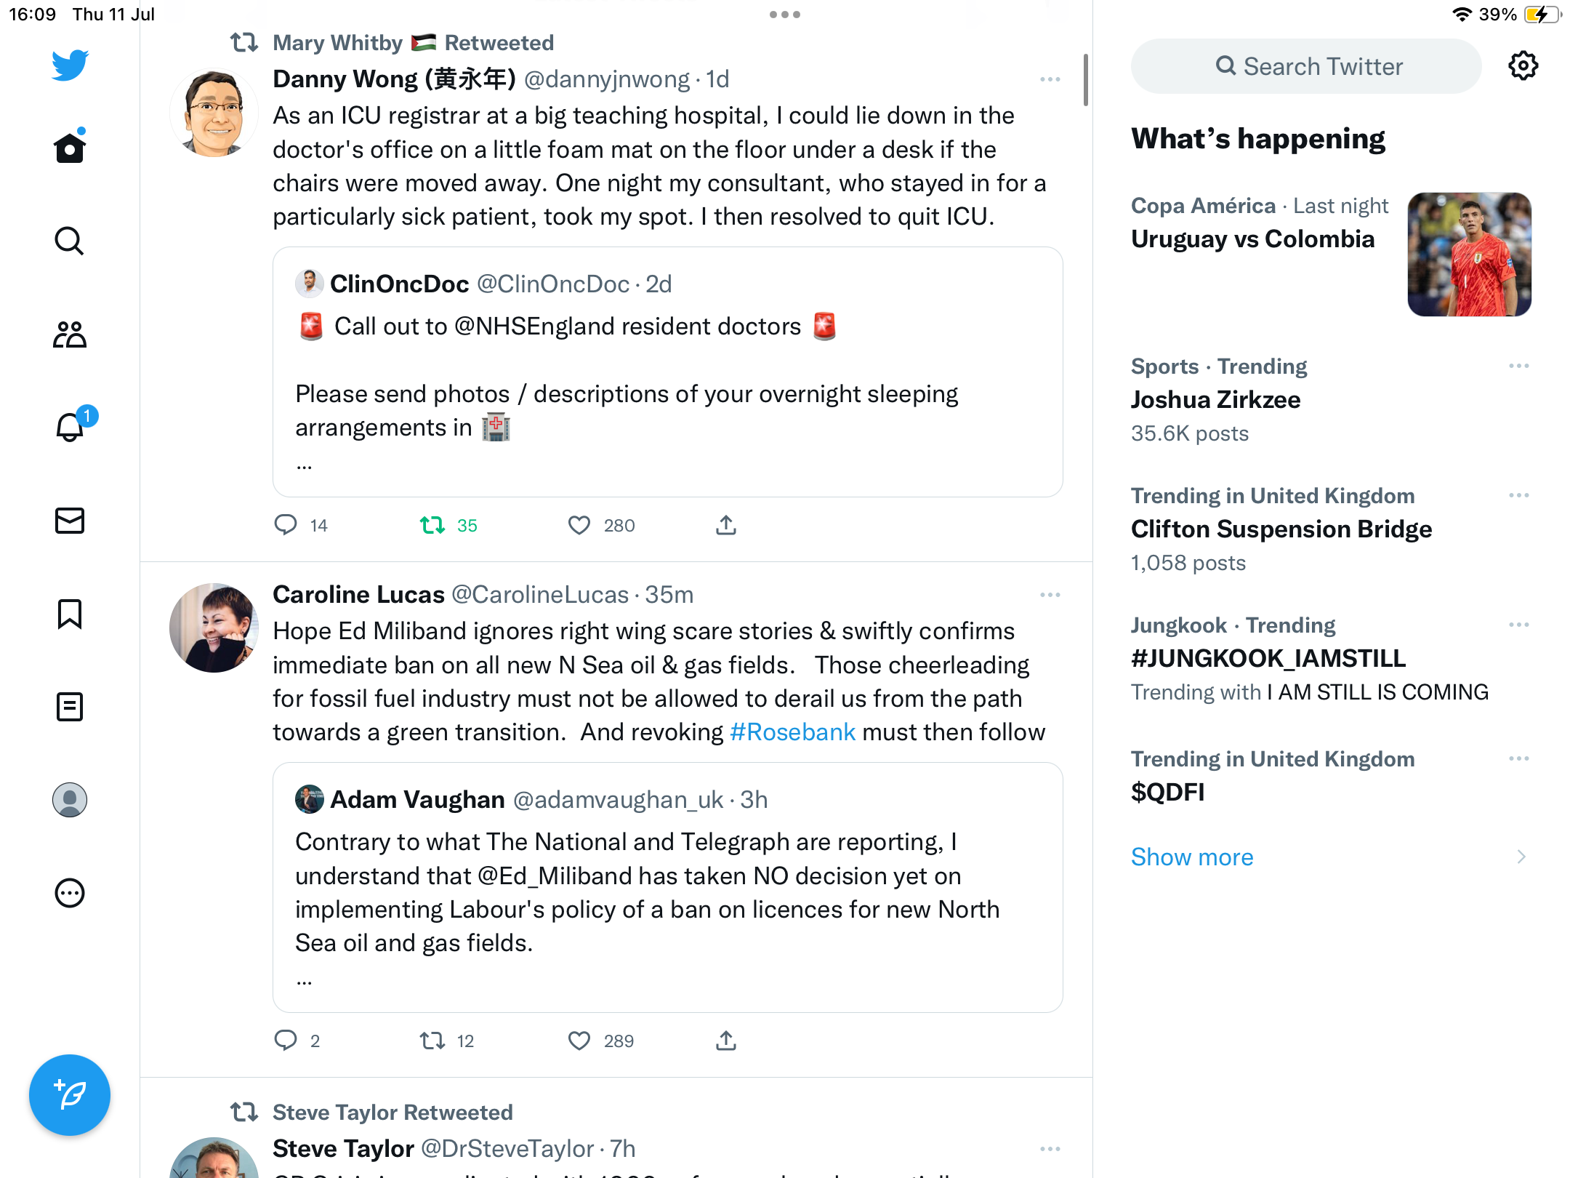Open Clifton Suspension Bridge trend

click(x=1281, y=529)
